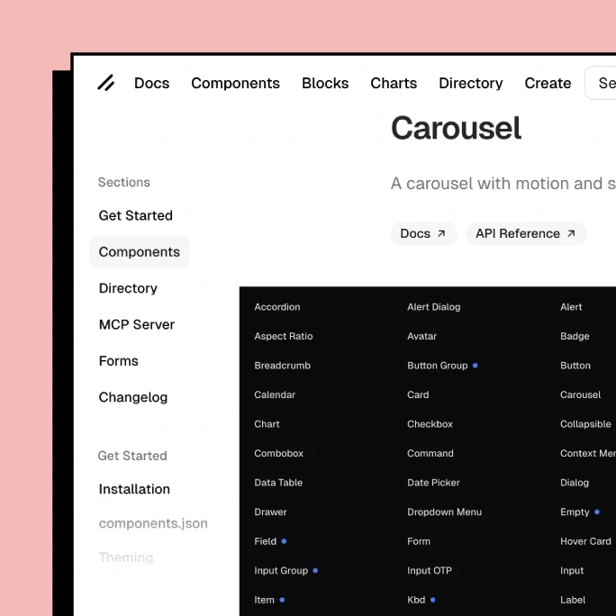Open the Docs navigation item
Image resolution: width=616 pixels, height=616 pixels.
pyautogui.click(x=151, y=83)
